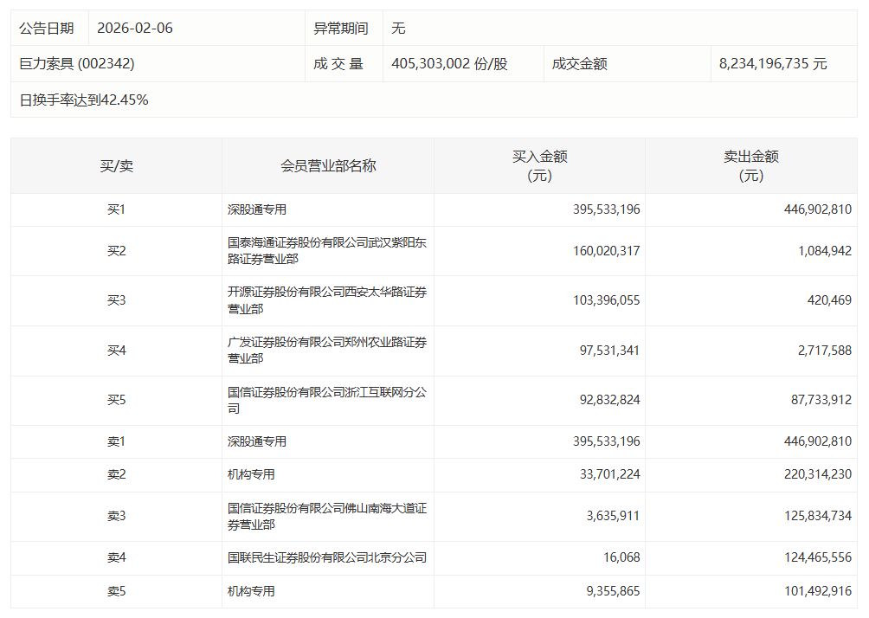Click the 卖出金额 (元) column header
Viewport: 869px width, 618px height.
750,165
